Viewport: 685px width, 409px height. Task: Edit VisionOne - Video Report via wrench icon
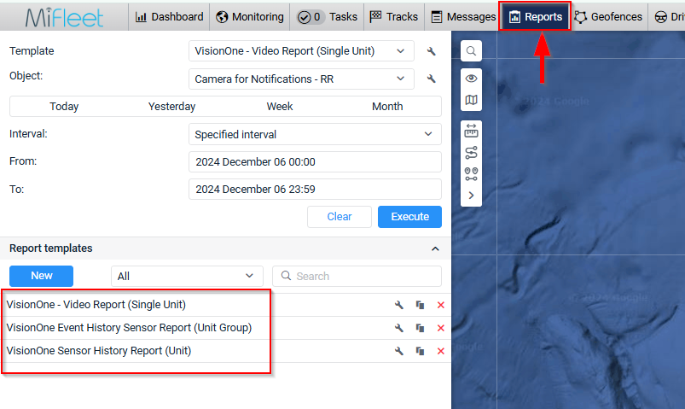coord(399,305)
